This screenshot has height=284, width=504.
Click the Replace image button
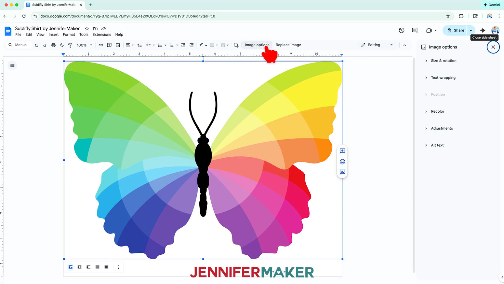[x=288, y=45]
